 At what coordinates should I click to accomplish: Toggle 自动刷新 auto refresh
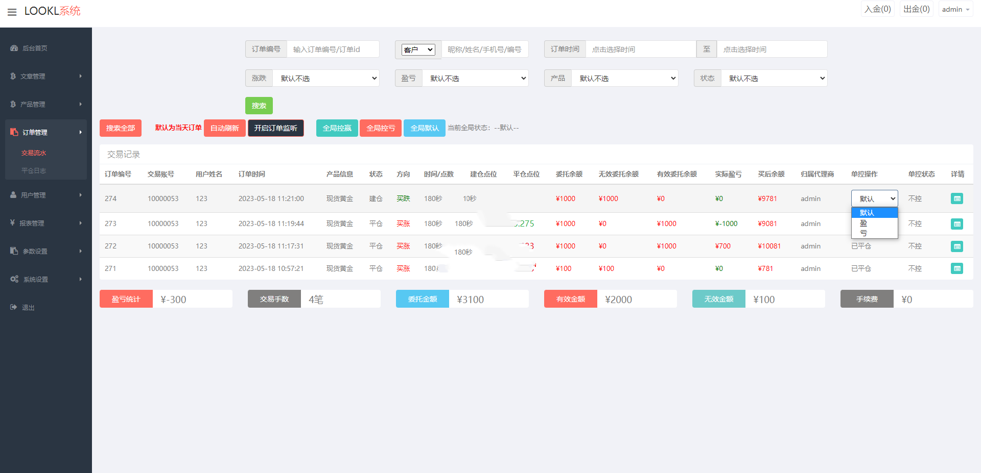coord(224,128)
